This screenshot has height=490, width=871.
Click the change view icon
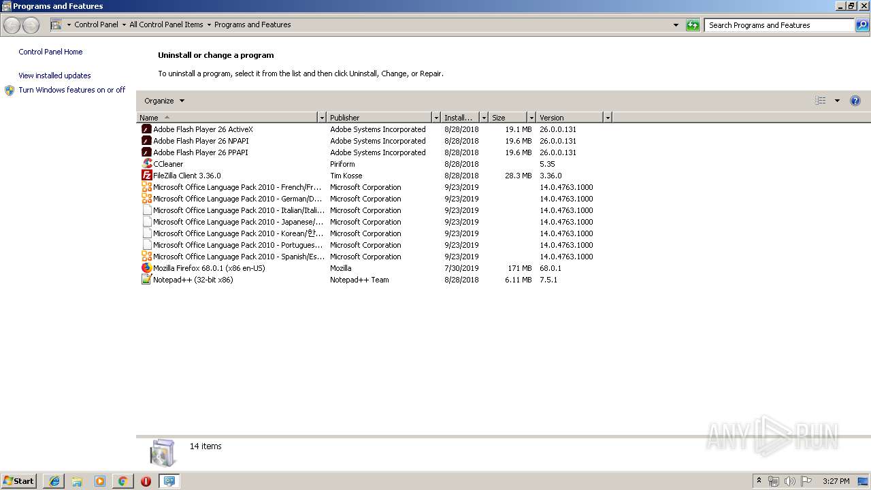(x=821, y=101)
